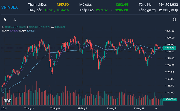Click the 1250.00 price axis label

(170, 52)
